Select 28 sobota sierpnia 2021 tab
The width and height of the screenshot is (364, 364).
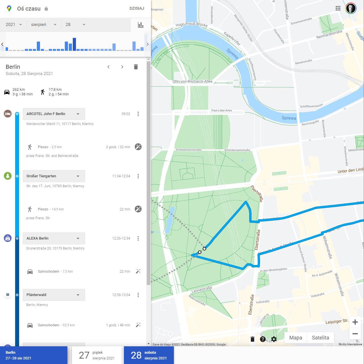[x=149, y=355]
